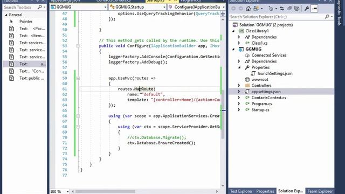Collapse the GGMUG project node
The image size is (345, 194).
coord(233,49)
